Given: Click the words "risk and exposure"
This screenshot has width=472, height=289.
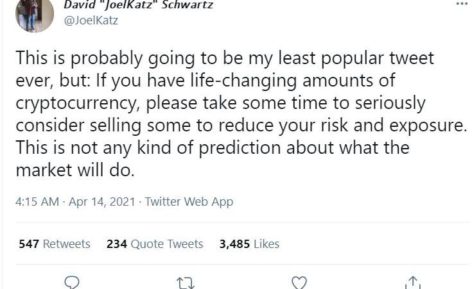Looking at the screenshot, I should pyautogui.click(x=395, y=126).
